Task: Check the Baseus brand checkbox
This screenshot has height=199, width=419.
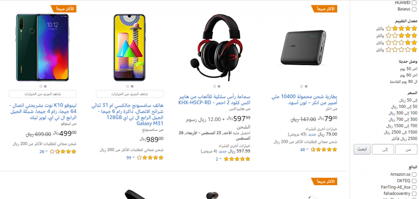Action: pyautogui.click(x=414, y=9)
